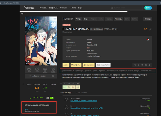Select the Мультсериал tab
The image size is (161, 116).
(x=68, y=19)
